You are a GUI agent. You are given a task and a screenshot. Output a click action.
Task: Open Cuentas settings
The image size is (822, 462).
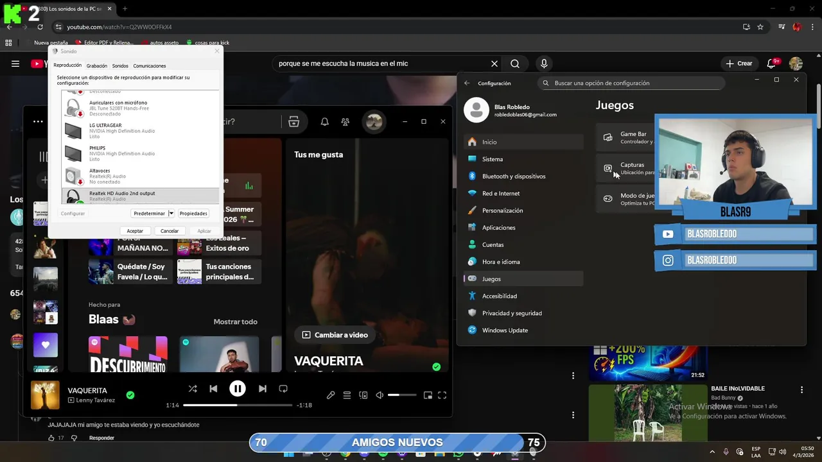coord(523,244)
